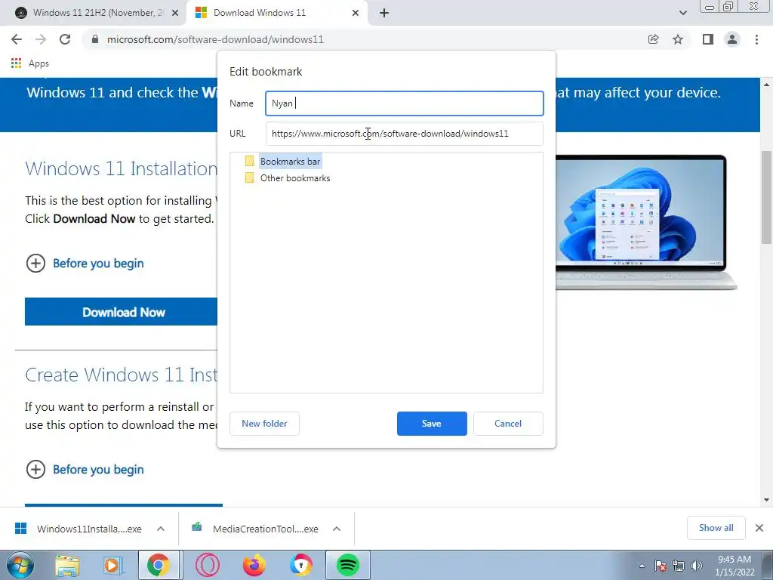The width and height of the screenshot is (773, 580).
Task: Save the bookmark
Action: pyautogui.click(x=432, y=424)
